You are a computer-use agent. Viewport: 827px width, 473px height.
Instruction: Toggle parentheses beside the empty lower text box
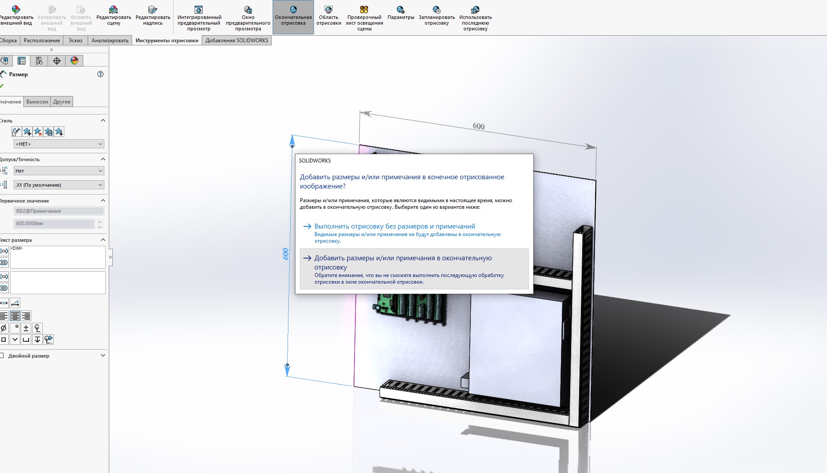point(4,277)
